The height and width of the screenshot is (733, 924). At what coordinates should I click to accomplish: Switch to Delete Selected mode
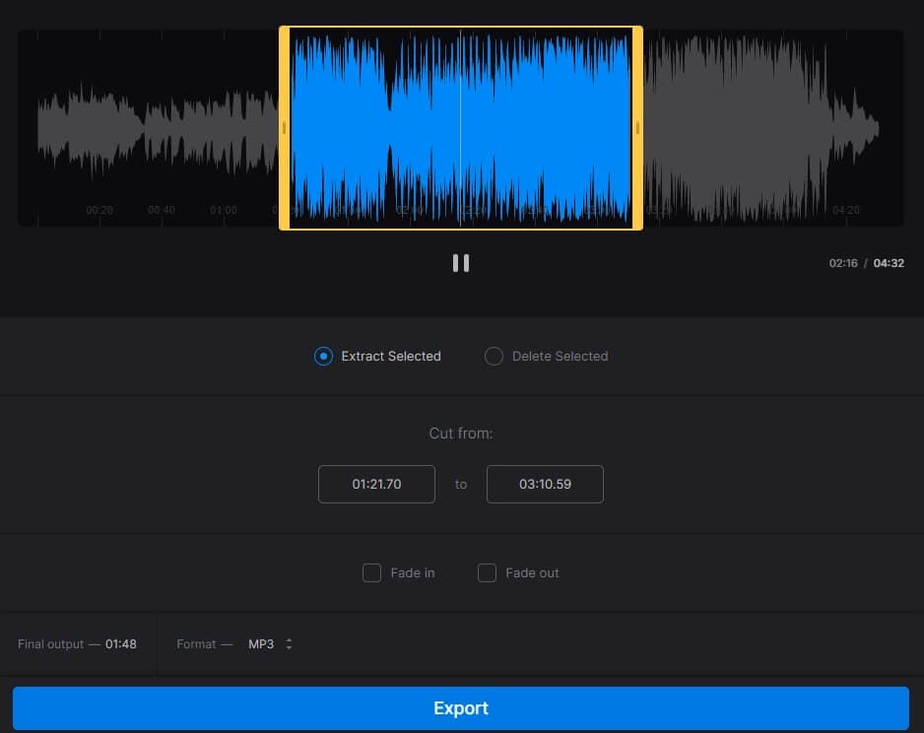point(494,356)
